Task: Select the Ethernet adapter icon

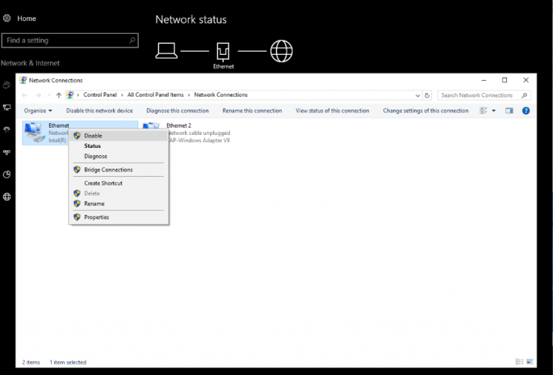Action: 35,133
